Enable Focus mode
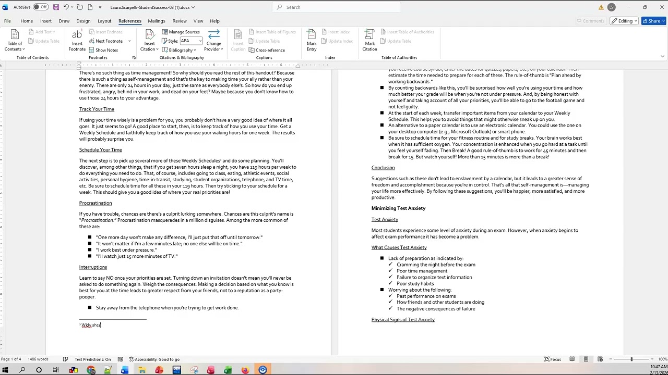Screen dimensions: 668x375 click(553, 359)
